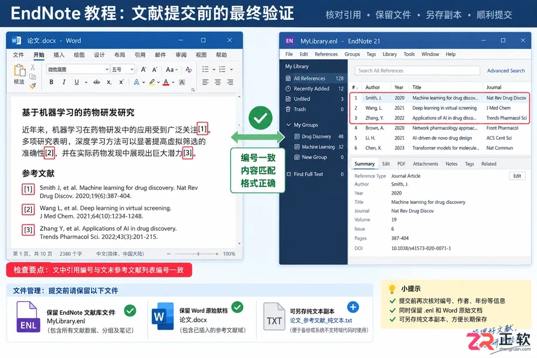
Task: Click the Recently Added clock icon
Action: 288,88
